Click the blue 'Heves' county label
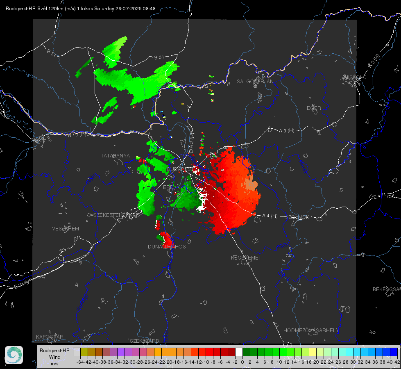401x369 pixels. click(x=303, y=166)
